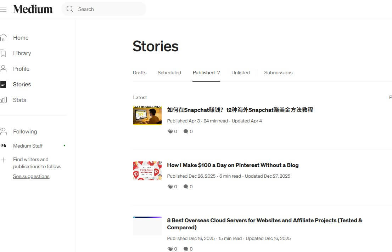Select Stories in the sidebar
Viewport: 392px width, 252px height.
22,85
